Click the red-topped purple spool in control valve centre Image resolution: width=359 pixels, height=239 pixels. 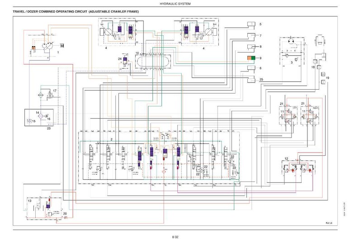165,154
